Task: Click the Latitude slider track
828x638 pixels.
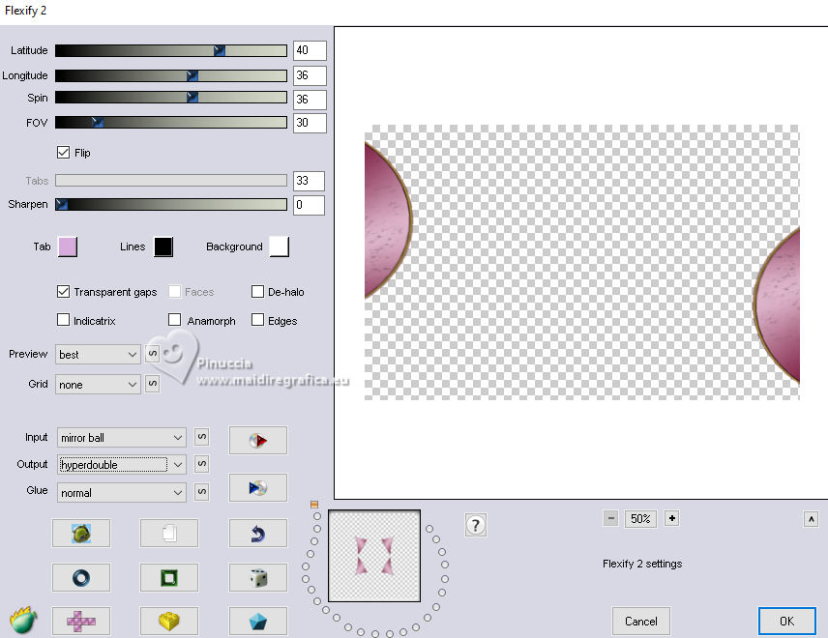Action: [171, 50]
